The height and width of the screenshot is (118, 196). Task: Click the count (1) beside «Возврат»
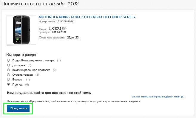tap(28, 80)
